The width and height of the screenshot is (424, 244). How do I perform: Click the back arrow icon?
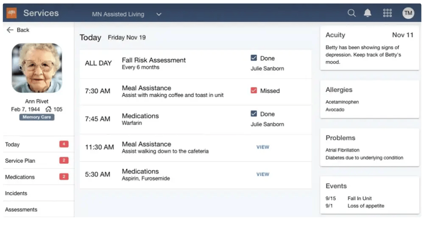[10, 30]
